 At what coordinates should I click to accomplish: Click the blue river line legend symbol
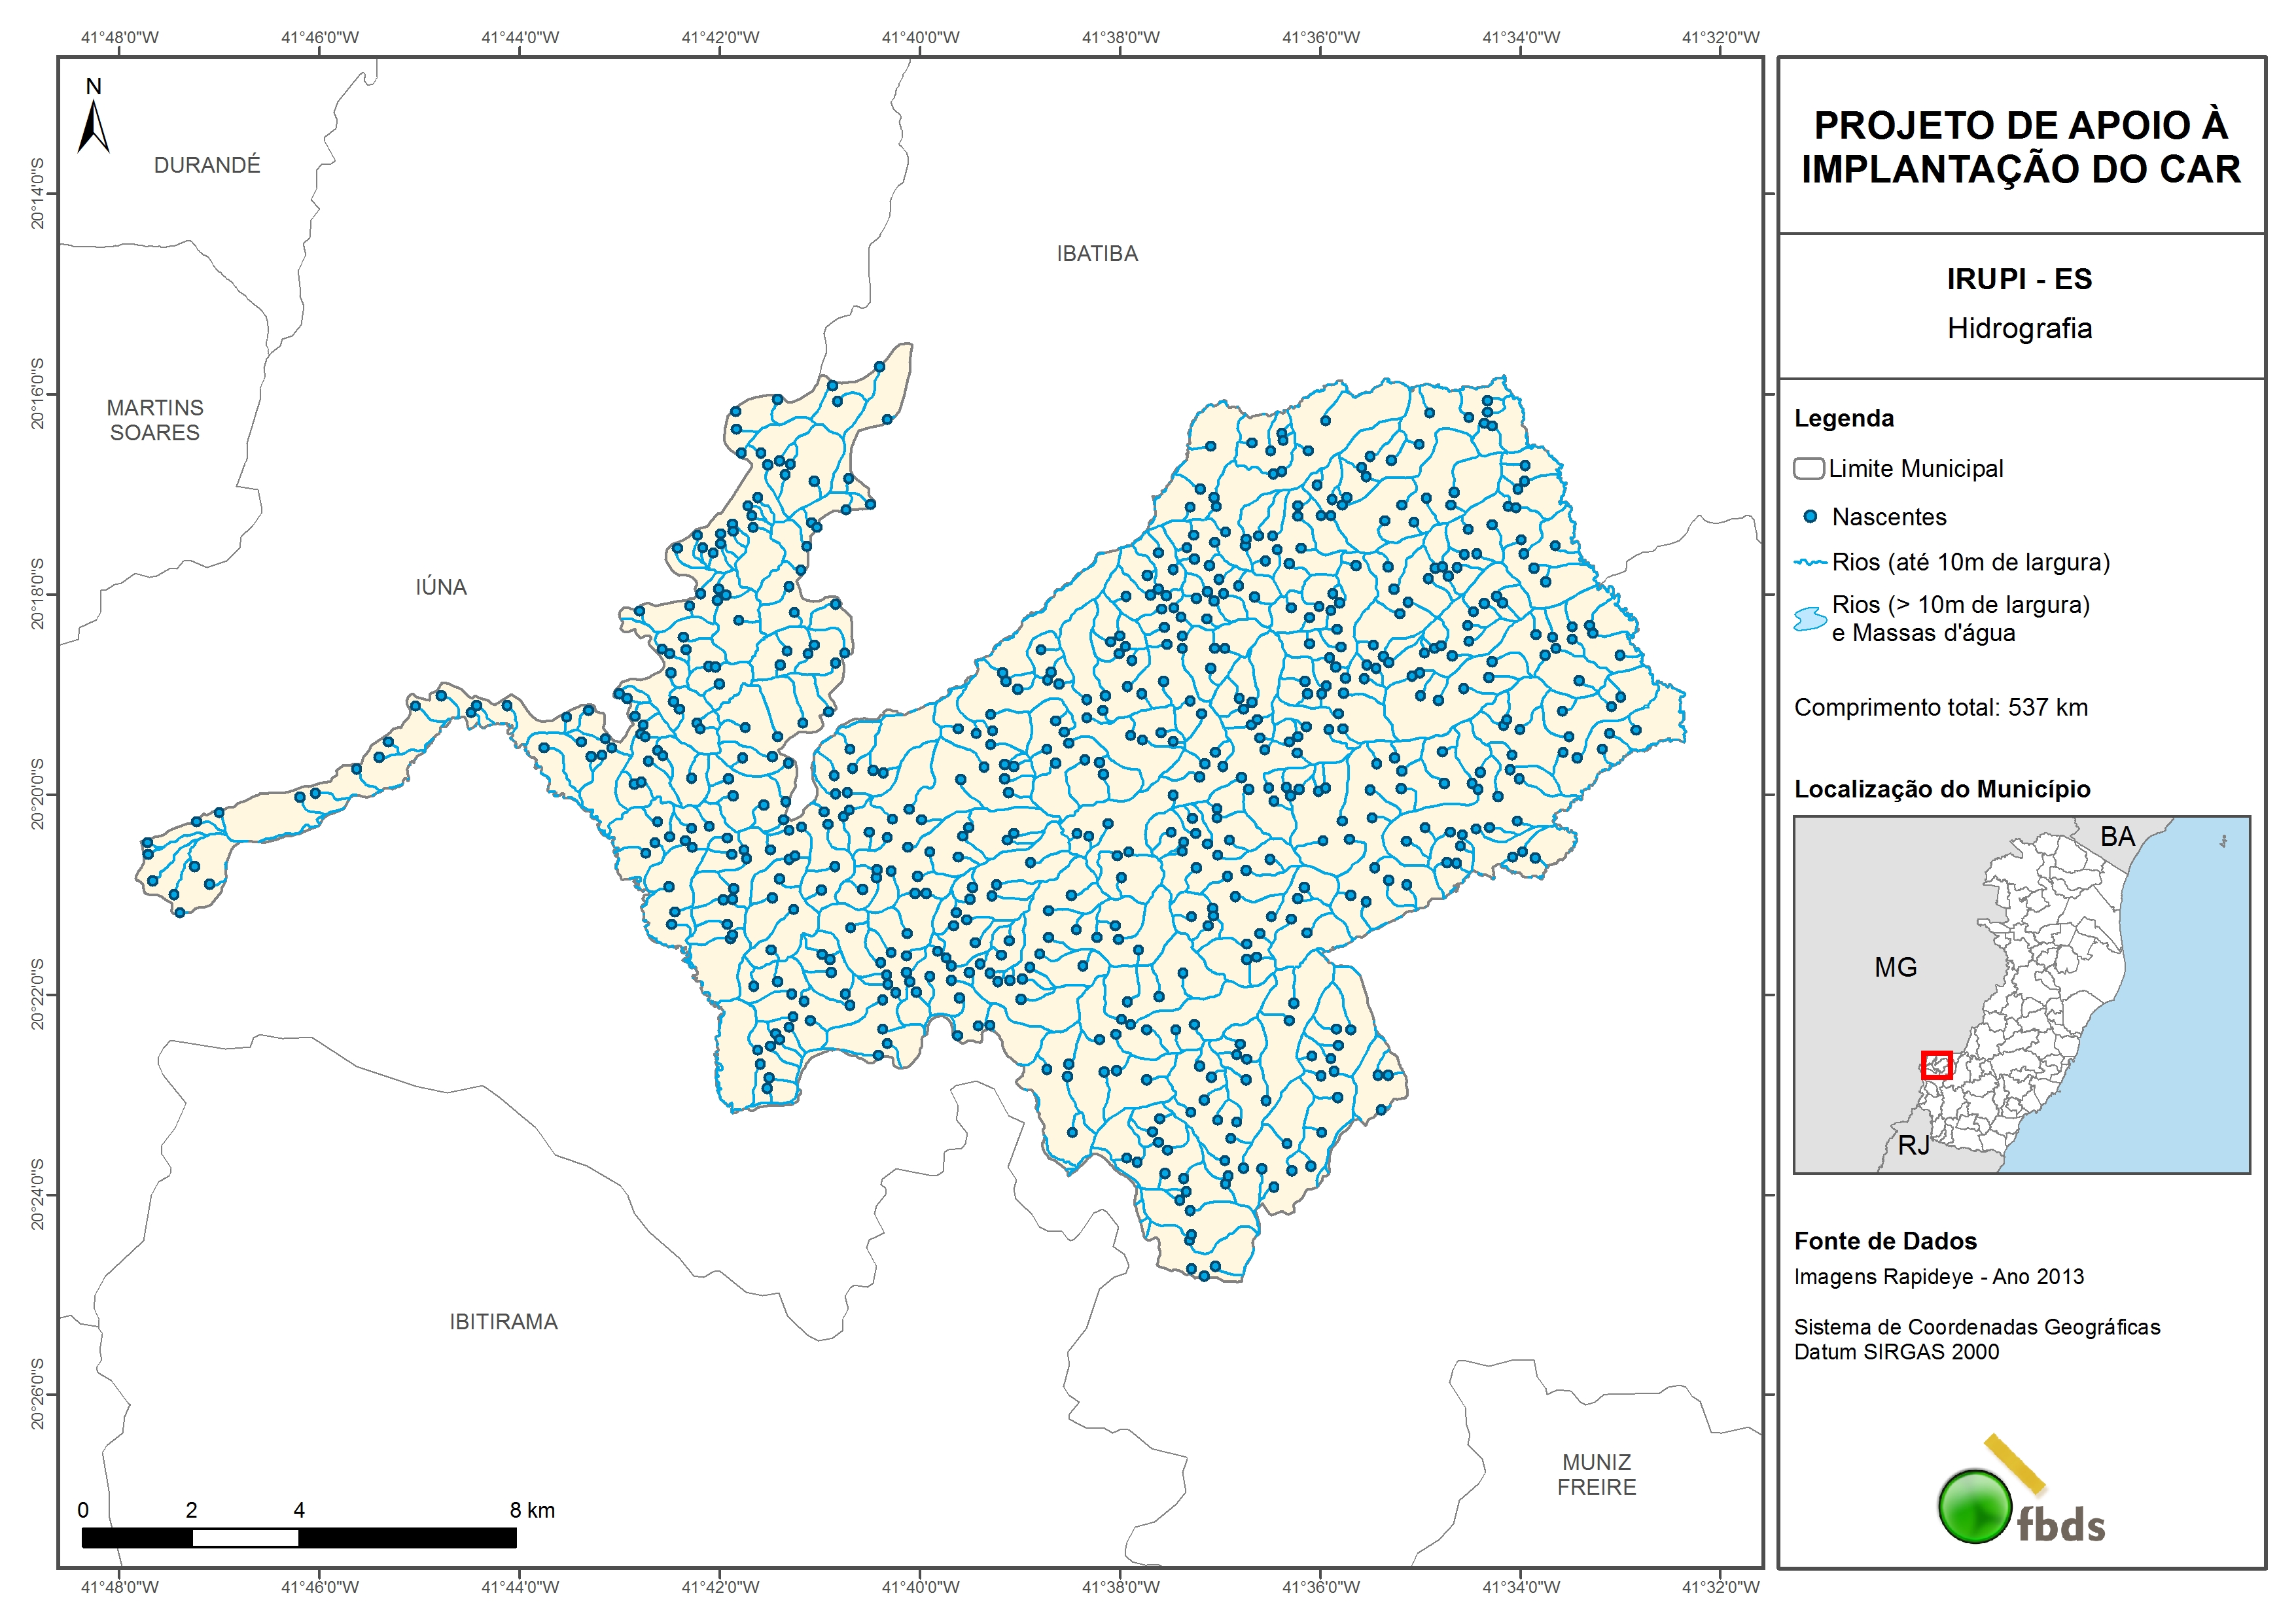click(1810, 563)
